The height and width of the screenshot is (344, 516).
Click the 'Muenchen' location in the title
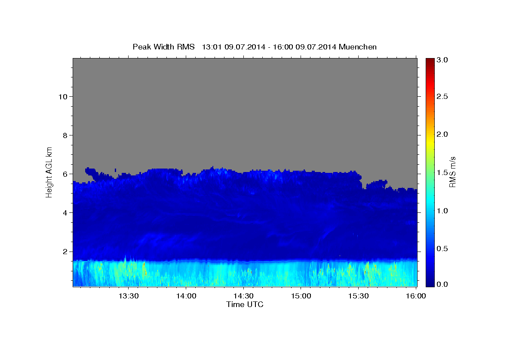(358, 47)
